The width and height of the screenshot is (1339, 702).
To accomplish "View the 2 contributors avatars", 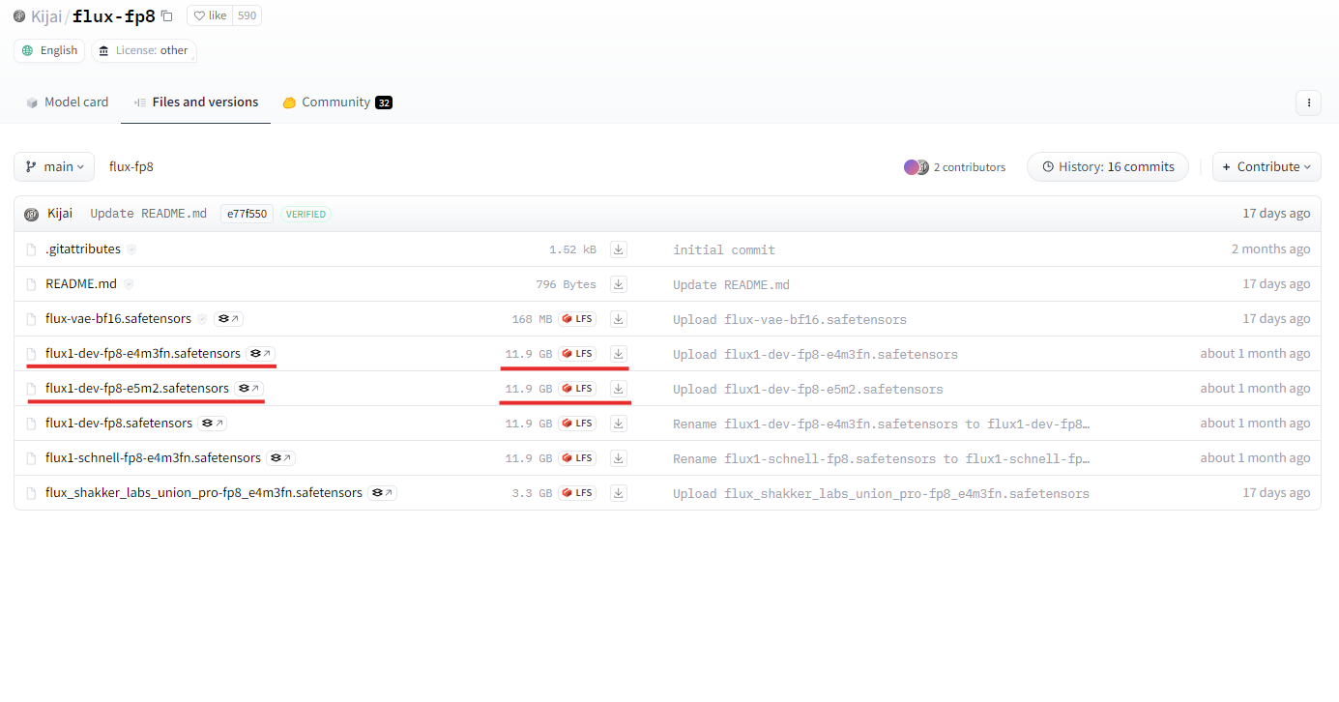I will 917,167.
